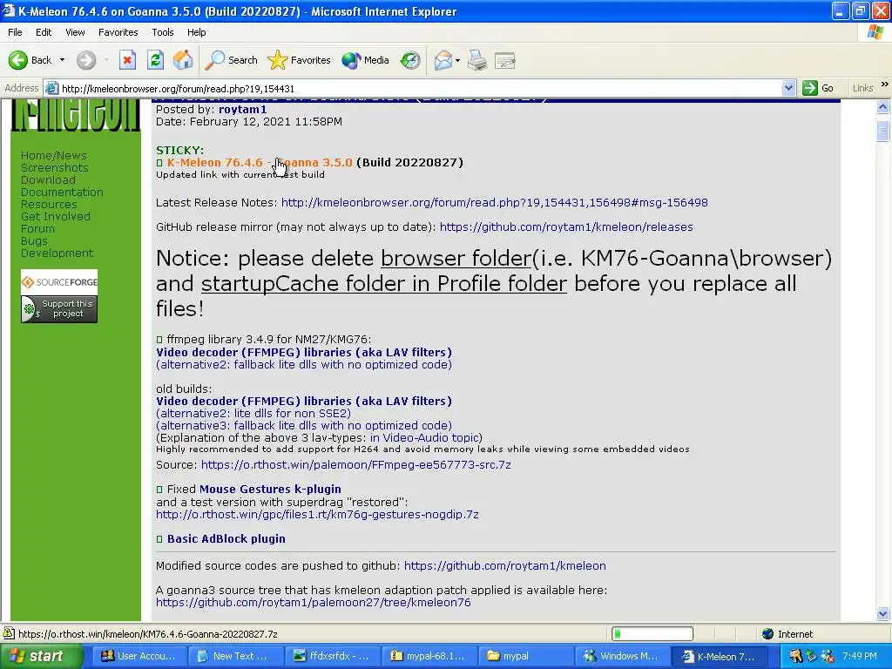Open the GitHub releases mirror link

(x=566, y=227)
